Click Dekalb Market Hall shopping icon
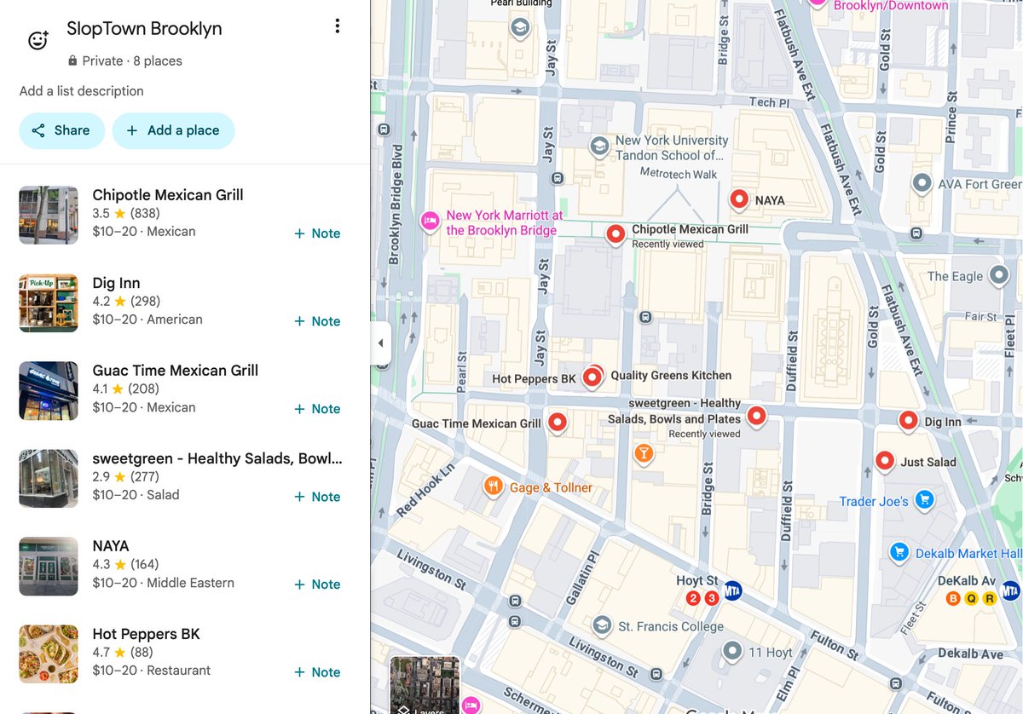The image size is (1023, 714). point(899,552)
